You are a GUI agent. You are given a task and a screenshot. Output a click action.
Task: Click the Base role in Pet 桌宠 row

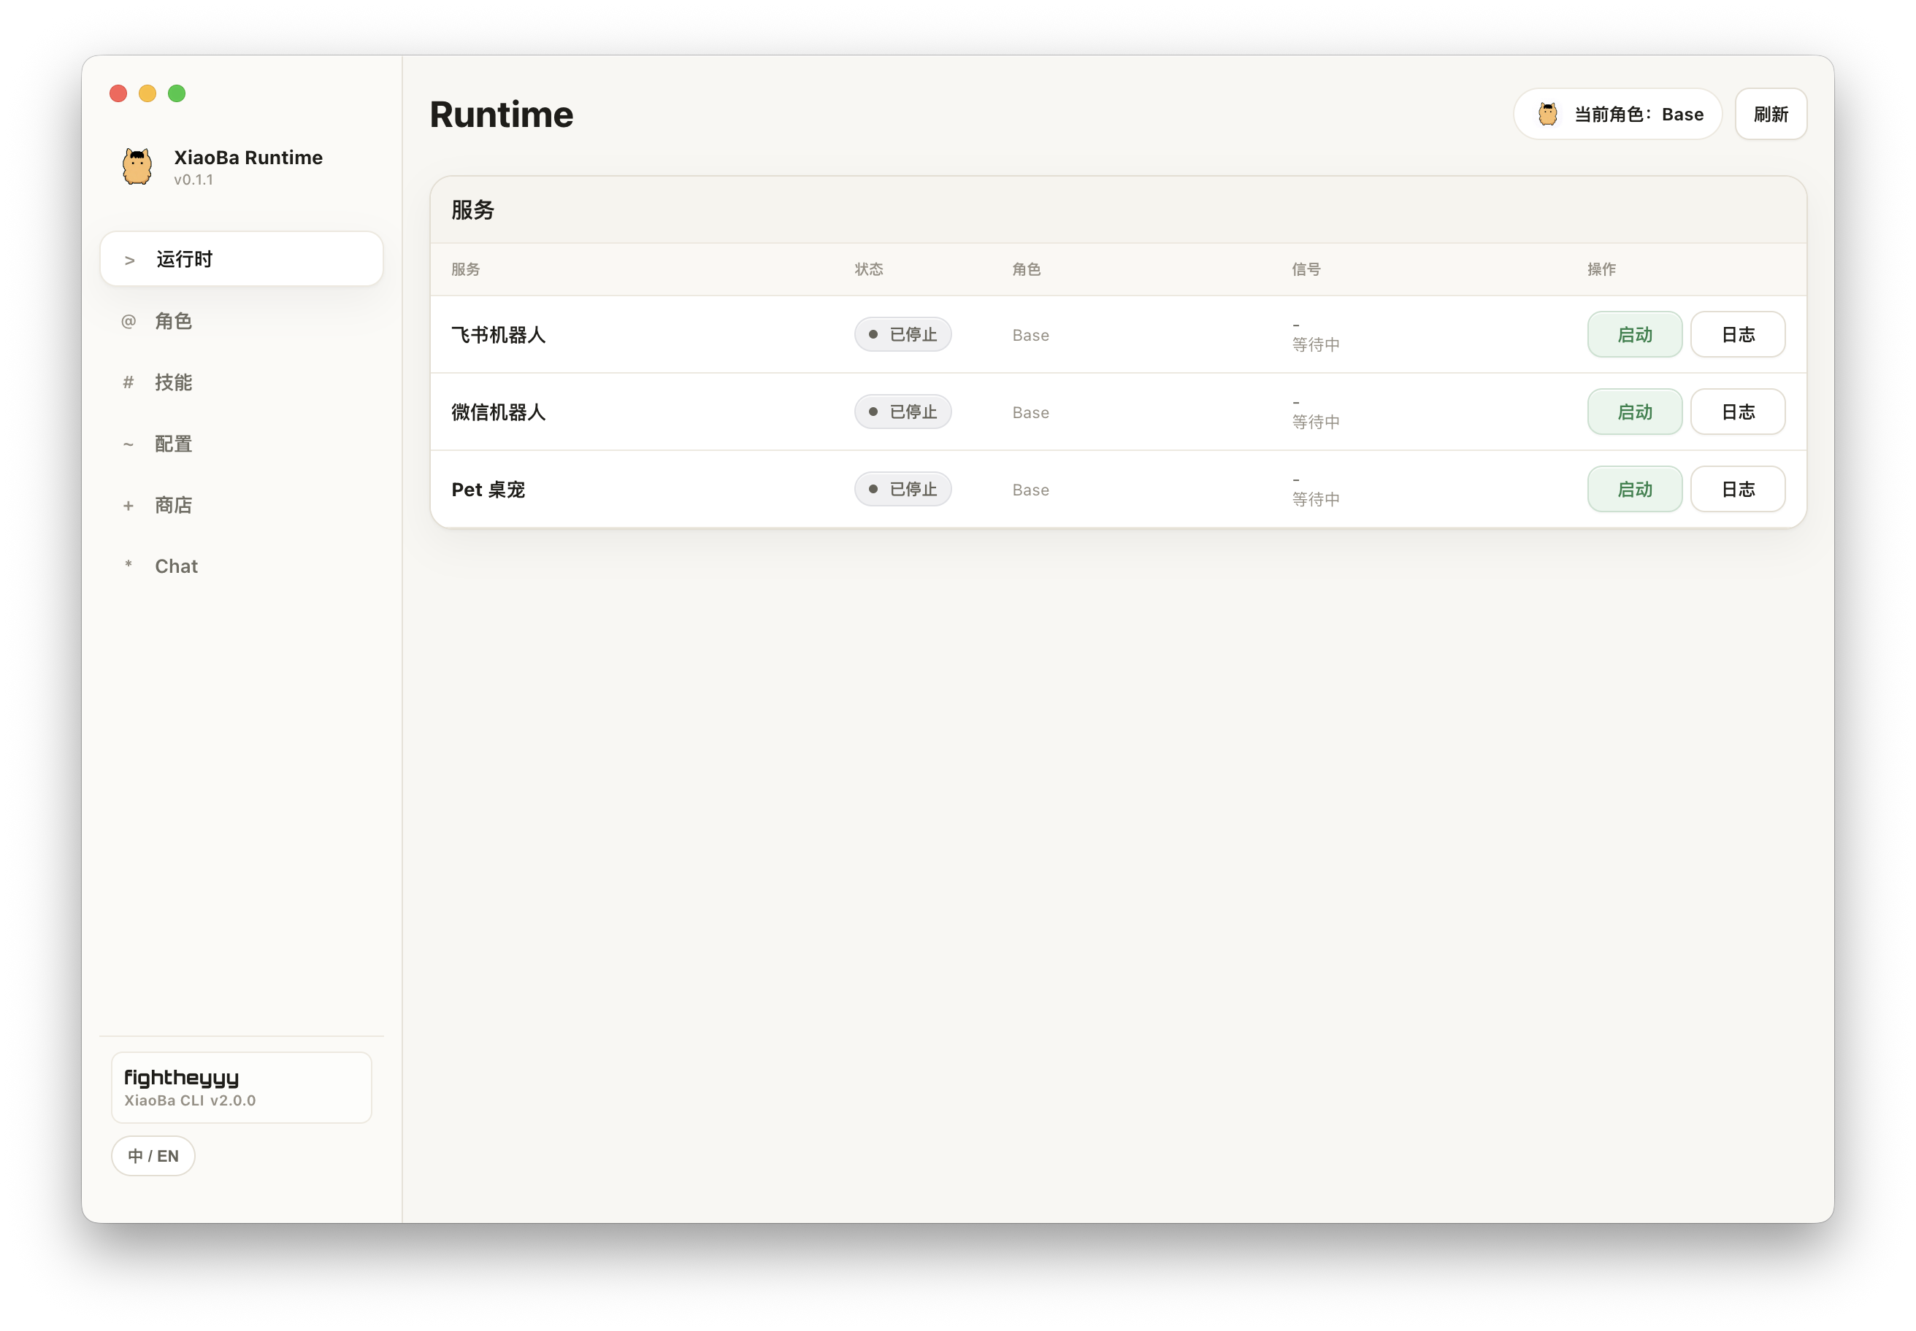pyautogui.click(x=1030, y=490)
